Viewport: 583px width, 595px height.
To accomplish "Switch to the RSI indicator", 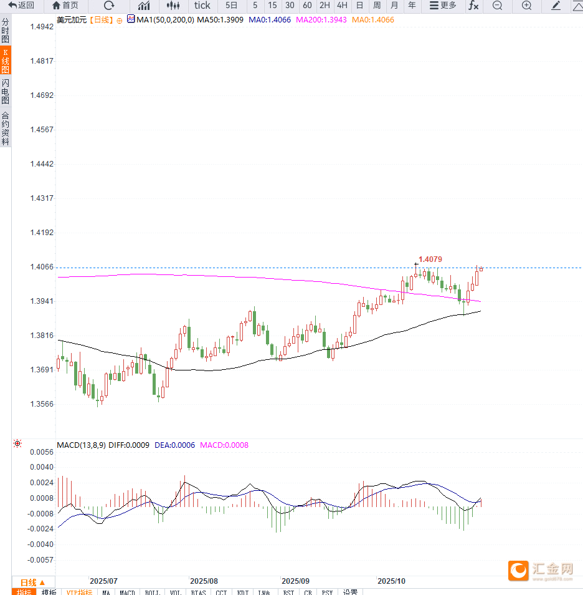I will pos(288,592).
